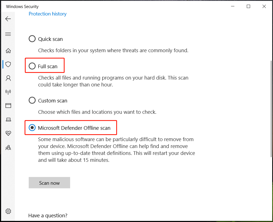Enable Microsoft Defender Offline scan option
Viewport: 273px width, 222px height.
[32, 128]
